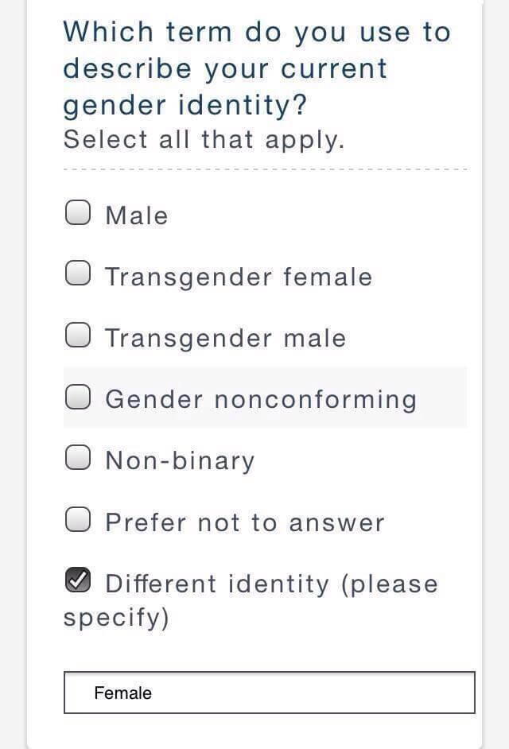Click the 'Prefer not to answer' label
This screenshot has height=749, width=509.
(x=245, y=522)
